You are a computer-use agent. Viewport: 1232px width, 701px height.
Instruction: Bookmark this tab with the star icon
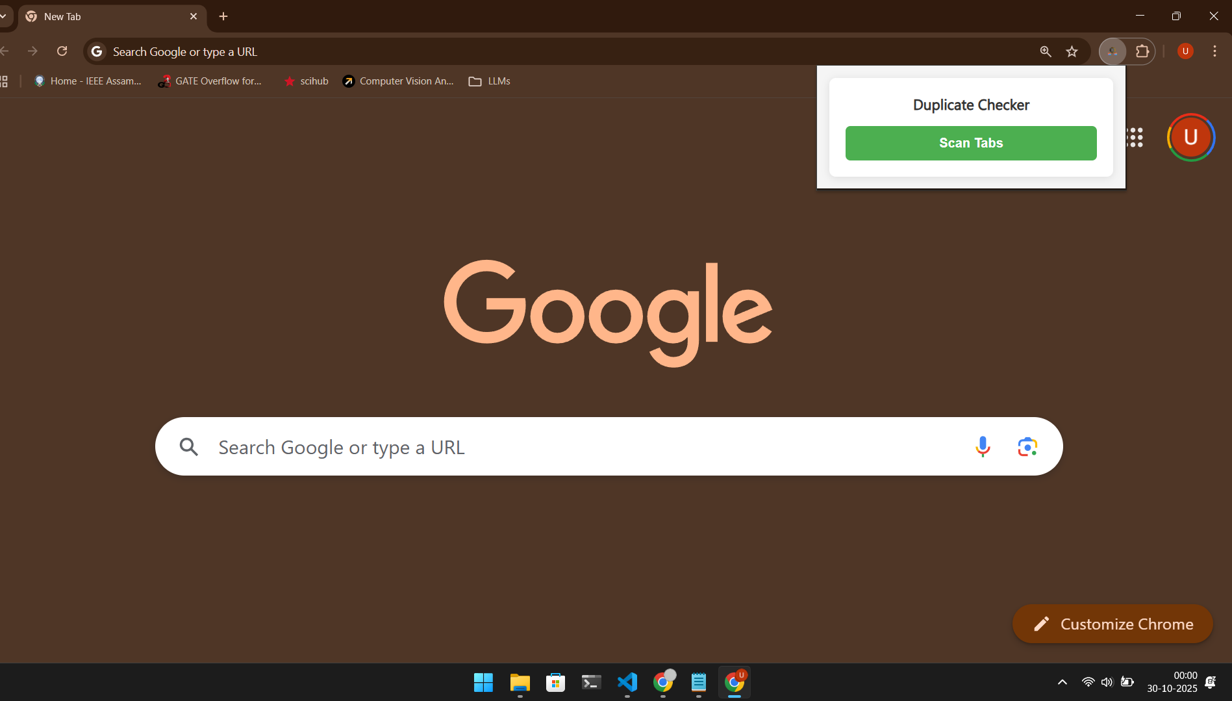click(1072, 51)
